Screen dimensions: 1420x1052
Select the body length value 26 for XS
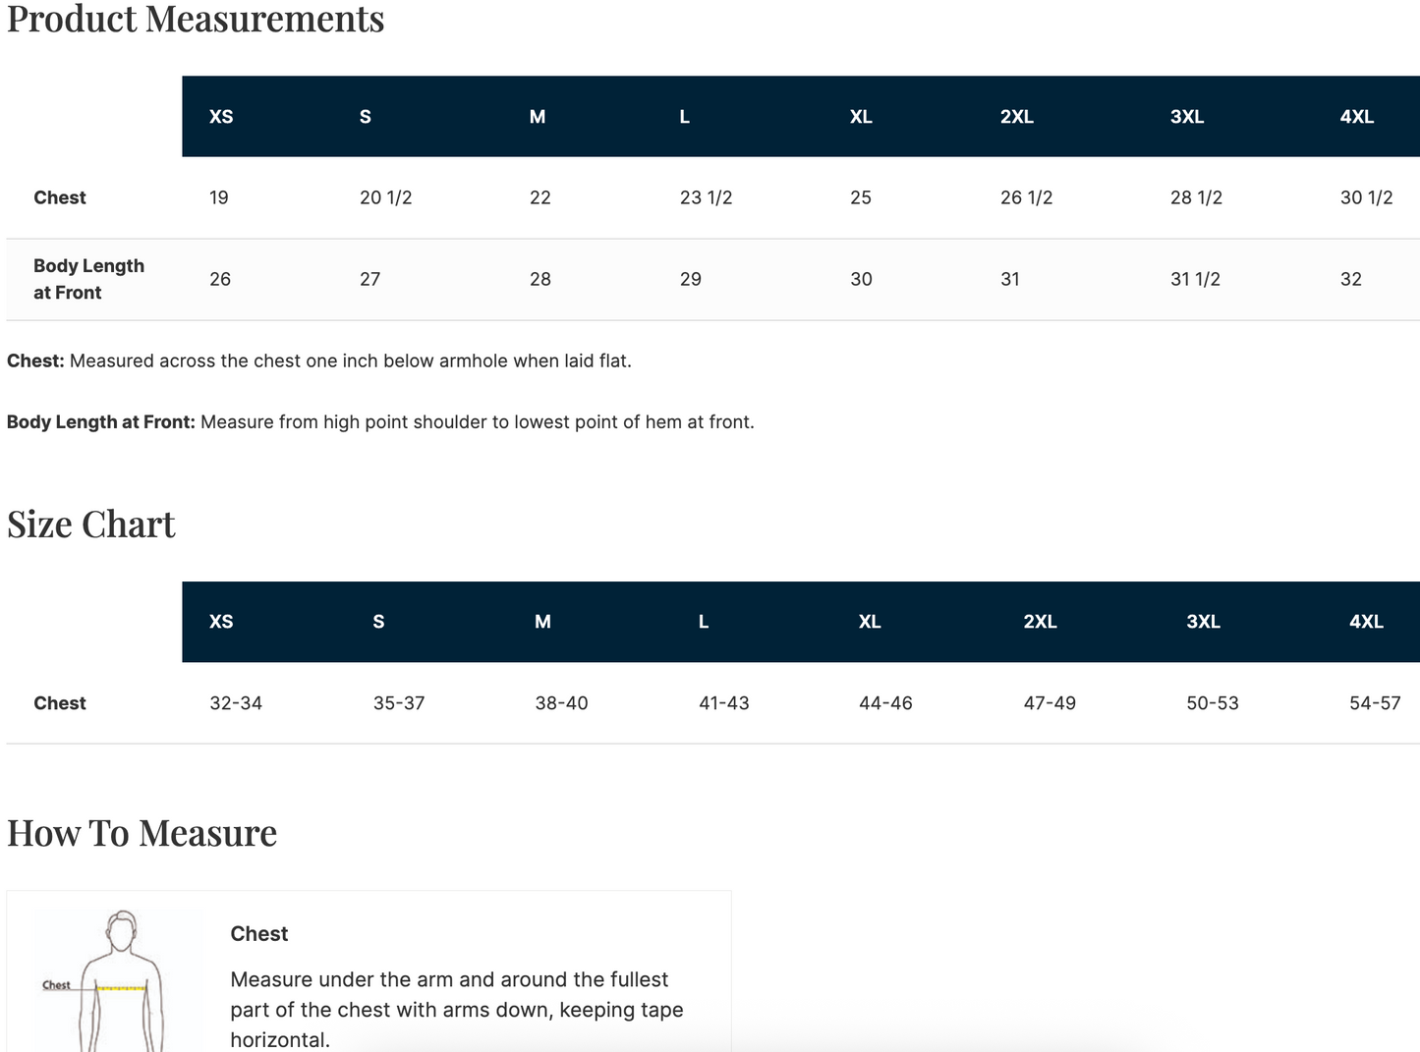220,279
